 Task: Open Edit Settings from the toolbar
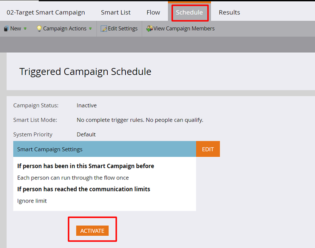click(119, 29)
